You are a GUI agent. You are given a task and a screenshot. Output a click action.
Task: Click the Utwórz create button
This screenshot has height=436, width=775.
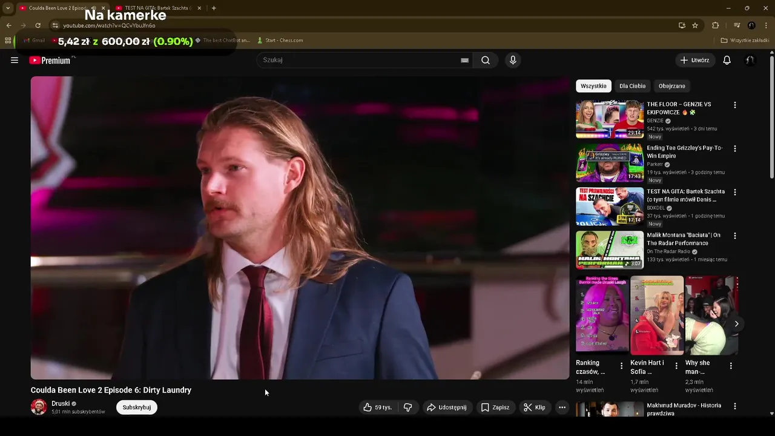[695, 60]
